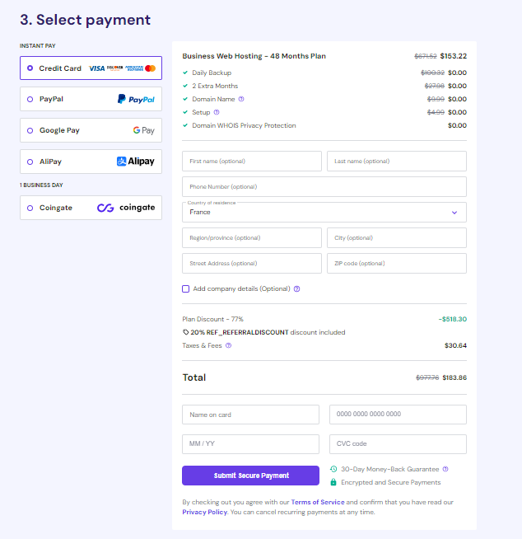Click the green secure payments lock icon
Image resolution: width=522 pixels, height=539 pixels.
tap(333, 482)
